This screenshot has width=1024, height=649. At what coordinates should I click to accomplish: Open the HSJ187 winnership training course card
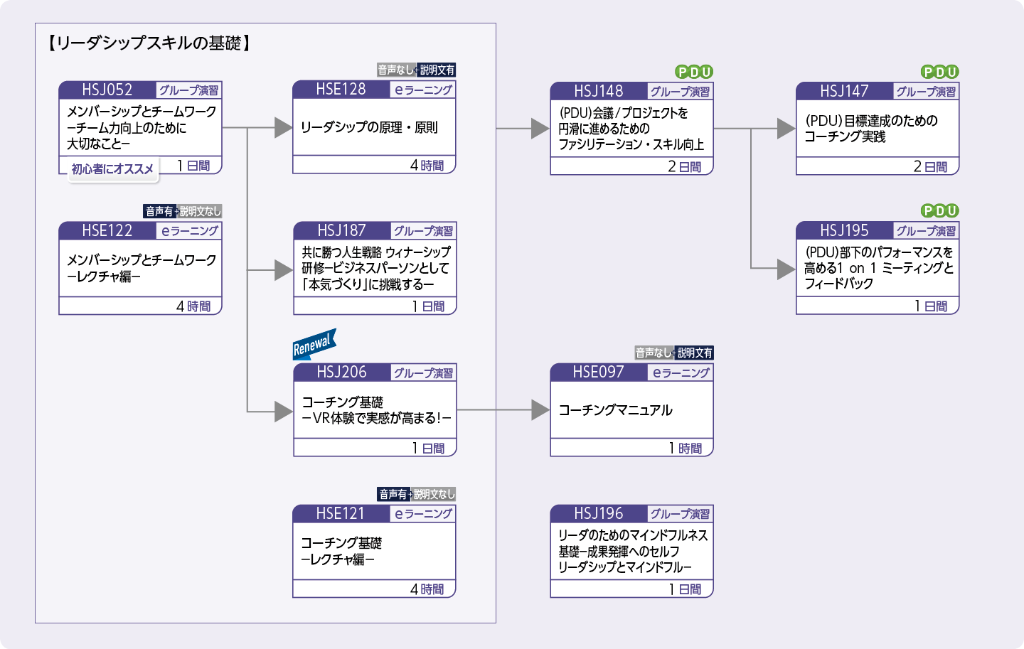[x=375, y=269]
